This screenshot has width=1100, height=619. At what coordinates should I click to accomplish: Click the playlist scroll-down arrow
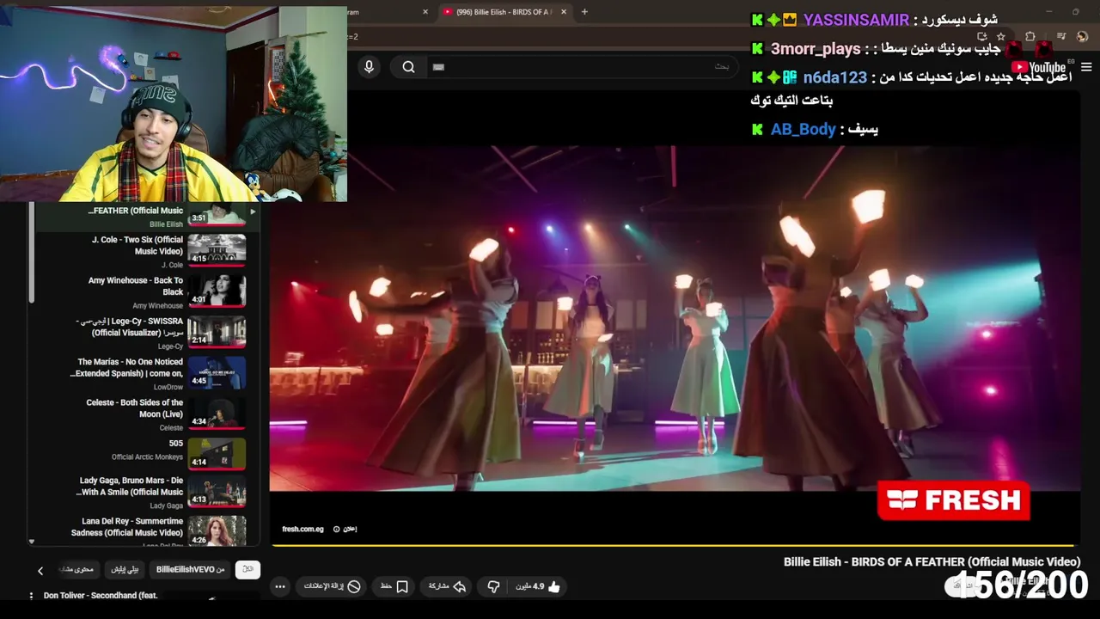[x=32, y=541]
